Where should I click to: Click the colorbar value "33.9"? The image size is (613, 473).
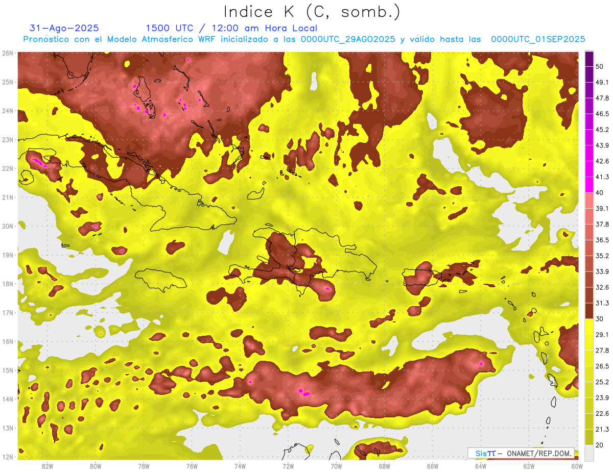[602, 271]
